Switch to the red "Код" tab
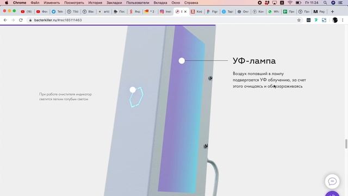This screenshot has height=196, width=348. (x=196, y=11)
